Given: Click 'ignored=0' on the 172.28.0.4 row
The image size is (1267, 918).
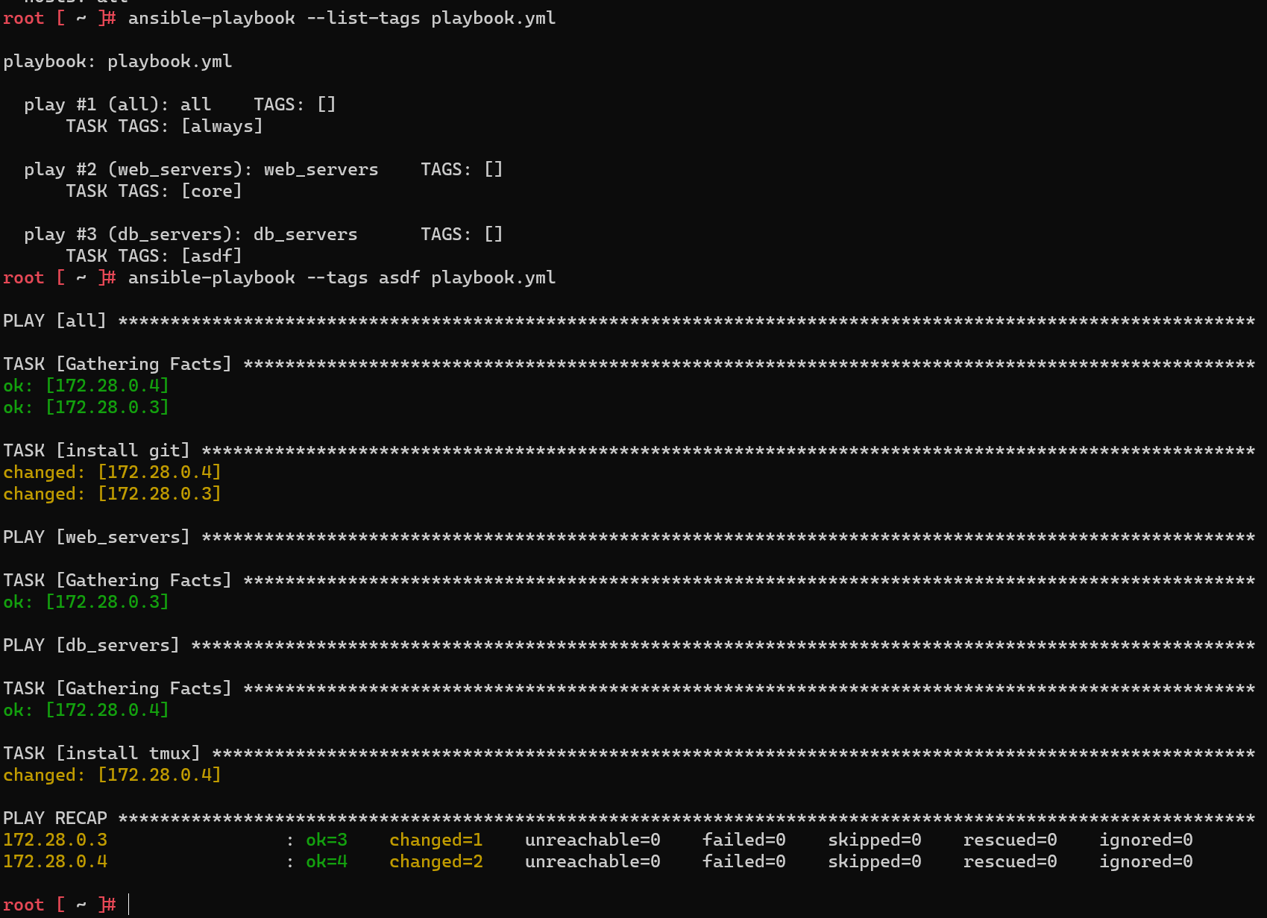Looking at the screenshot, I should tap(1145, 861).
